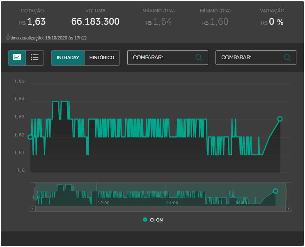
Task: Click the search icon in first Comparar field
Action: [x=199, y=58]
